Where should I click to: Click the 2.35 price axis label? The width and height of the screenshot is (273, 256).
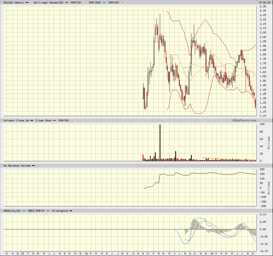tap(263, 7)
